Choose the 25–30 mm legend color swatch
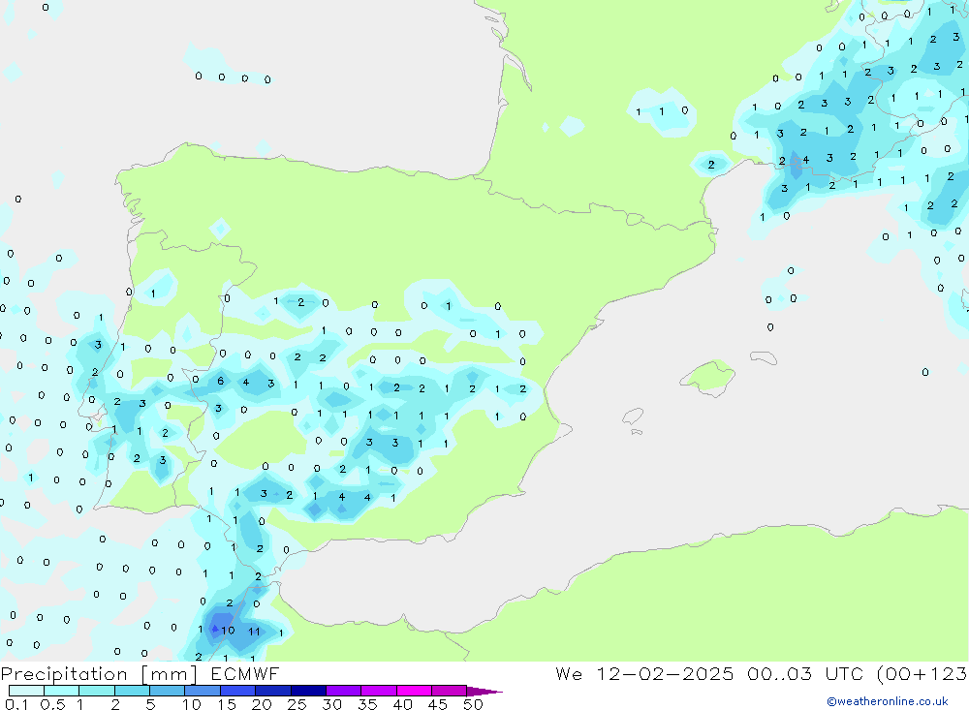This screenshot has width=969, height=710. click(x=308, y=691)
